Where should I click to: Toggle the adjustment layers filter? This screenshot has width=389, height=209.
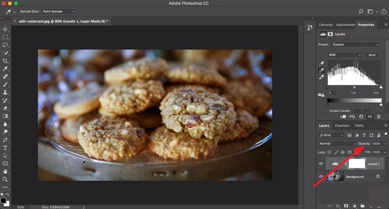click(357, 135)
